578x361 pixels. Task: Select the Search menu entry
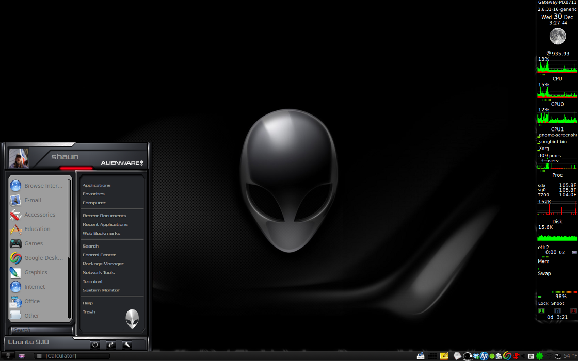pyautogui.click(x=91, y=246)
